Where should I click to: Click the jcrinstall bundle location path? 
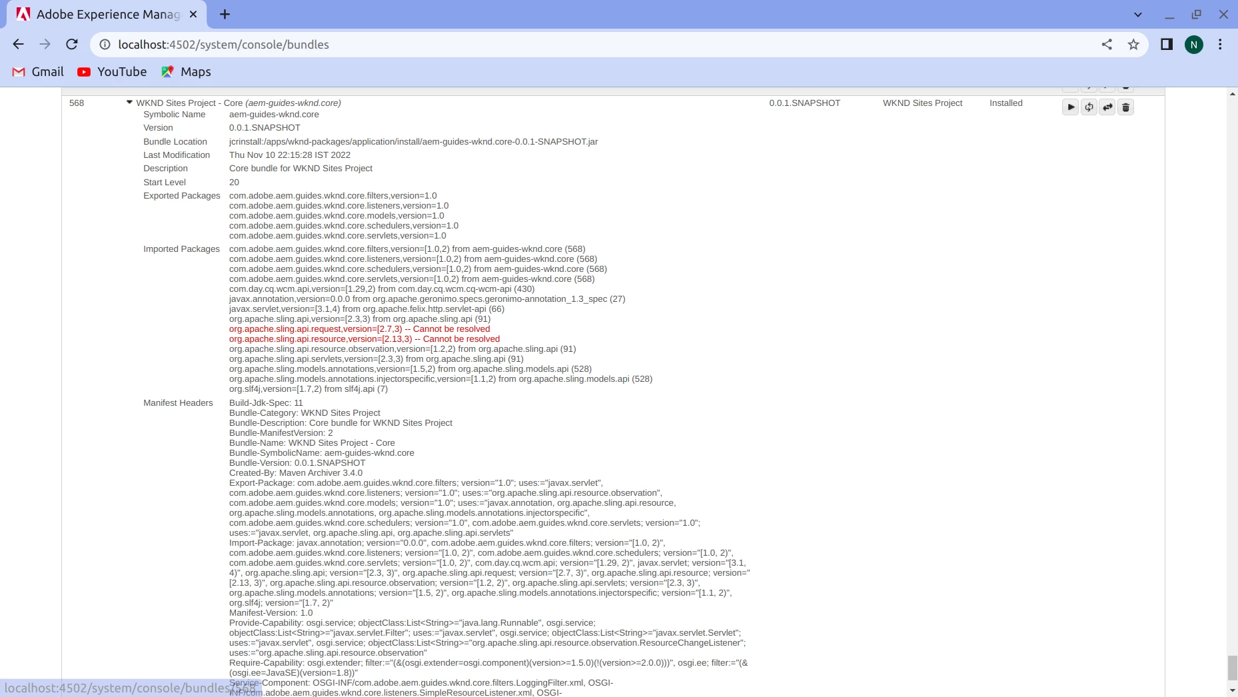pyautogui.click(x=413, y=142)
